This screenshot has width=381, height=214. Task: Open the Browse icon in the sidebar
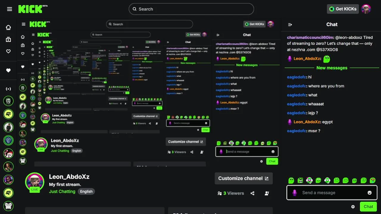pos(8,39)
